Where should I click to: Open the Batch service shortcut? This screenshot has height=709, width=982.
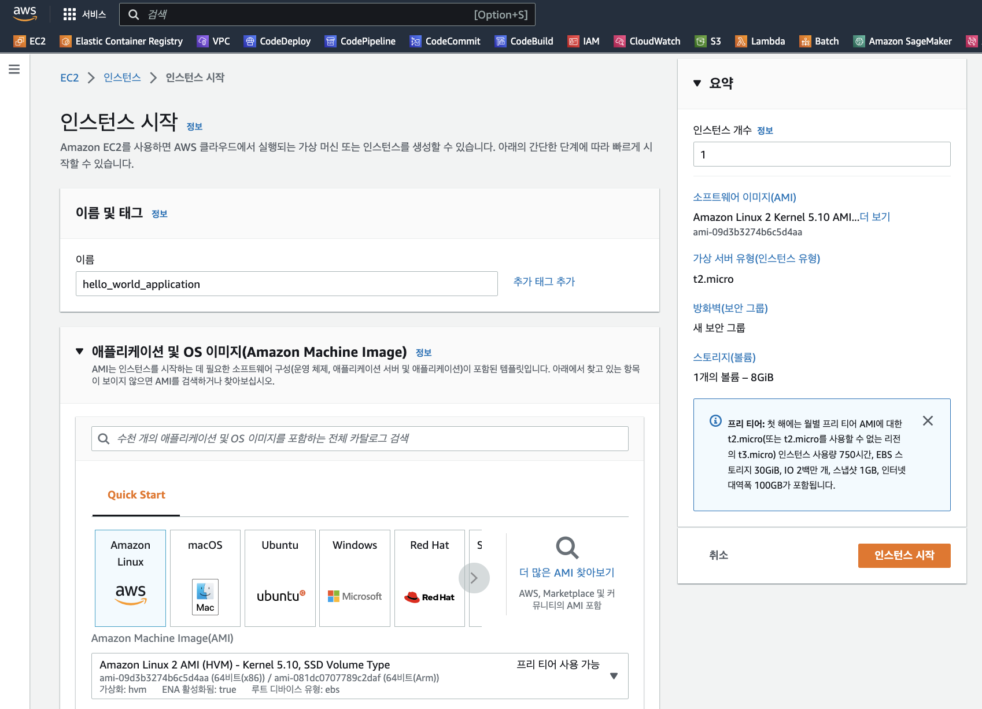click(x=819, y=41)
